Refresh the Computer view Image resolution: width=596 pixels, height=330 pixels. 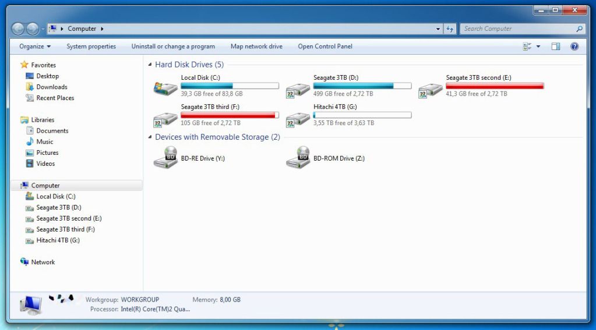point(450,29)
